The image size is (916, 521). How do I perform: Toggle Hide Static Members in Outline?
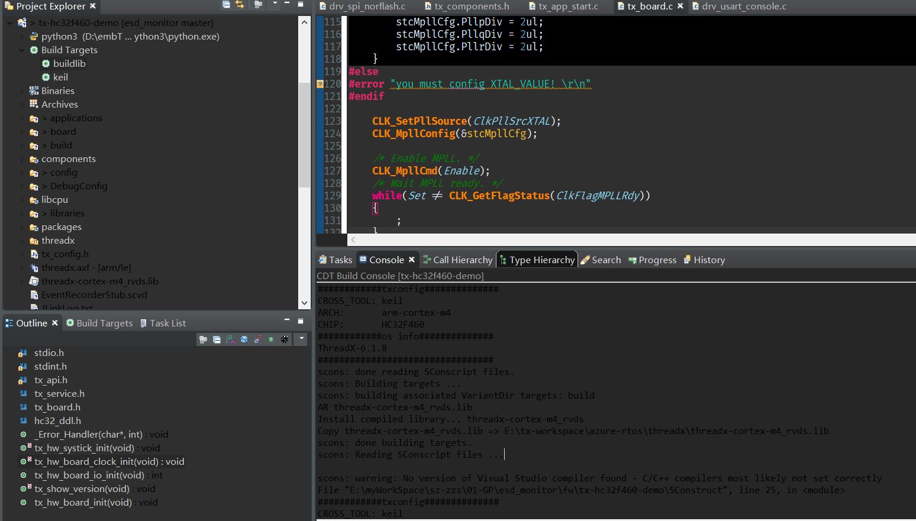coord(257,339)
